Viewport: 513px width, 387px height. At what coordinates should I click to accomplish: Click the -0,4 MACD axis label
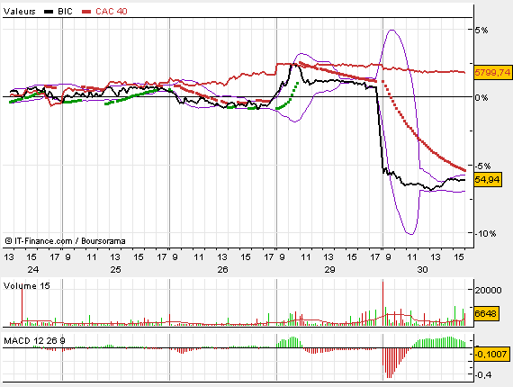coord(483,375)
